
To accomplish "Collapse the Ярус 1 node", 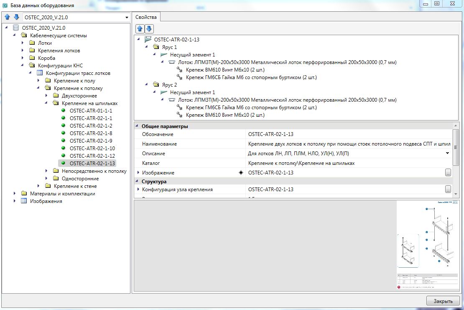I will (146, 47).
